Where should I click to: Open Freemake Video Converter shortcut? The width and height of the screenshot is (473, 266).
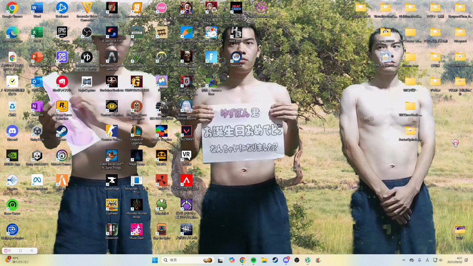(x=87, y=12)
